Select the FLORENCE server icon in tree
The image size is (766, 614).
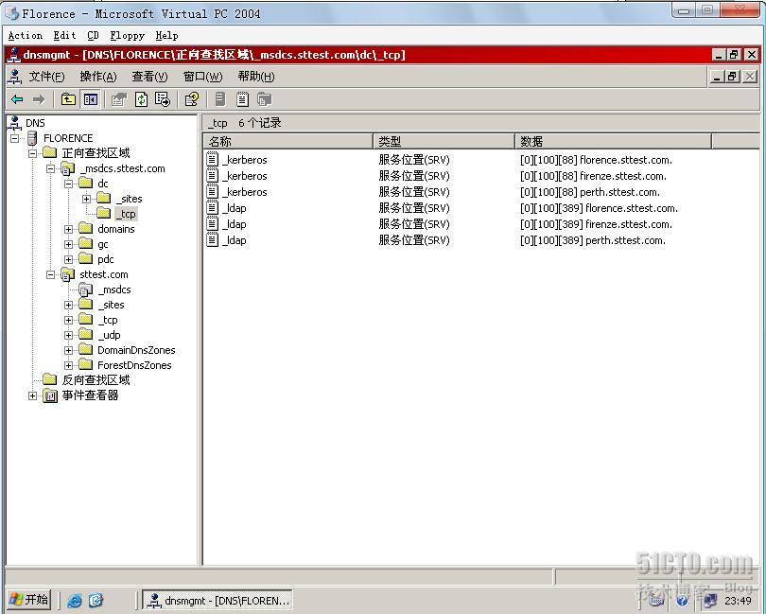pyautogui.click(x=32, y=138)
